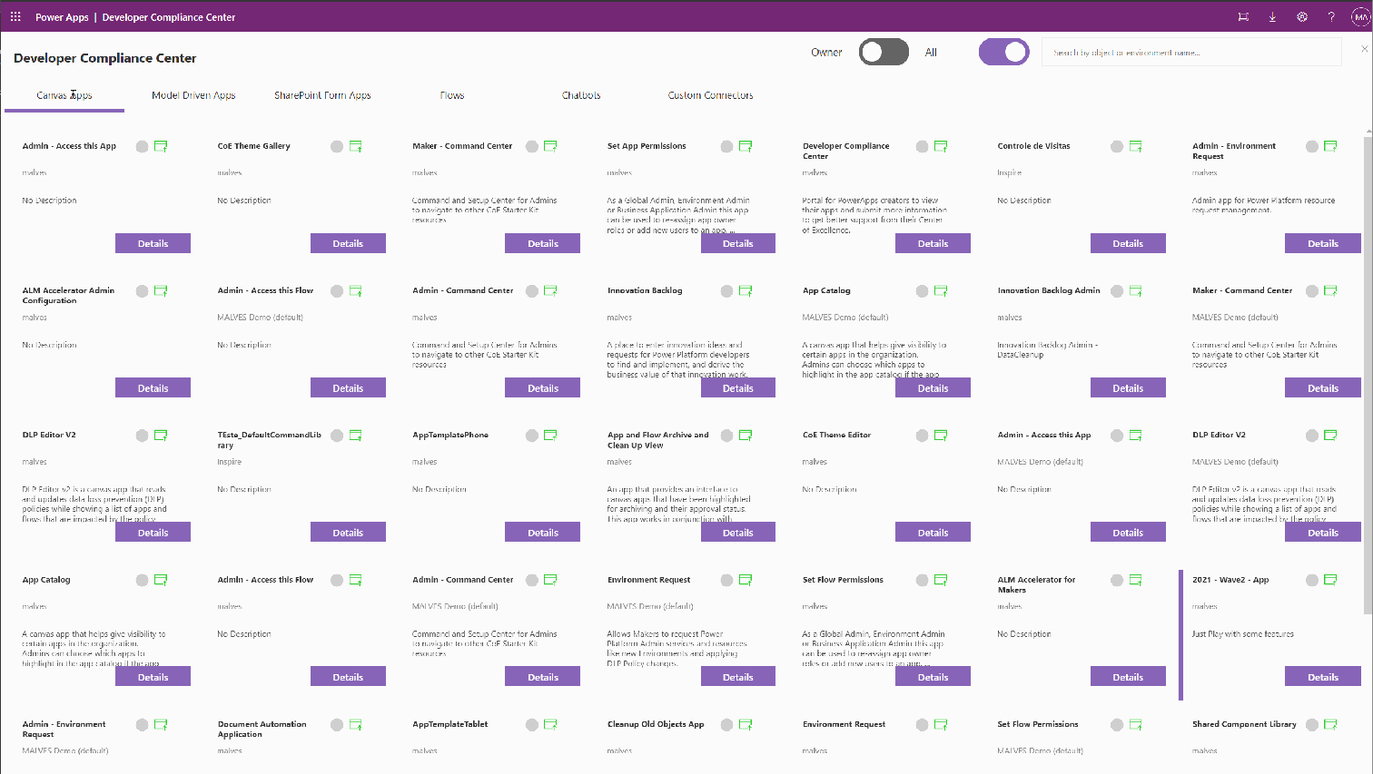This screenshot has width=1373, height=774.
Task: Click green launch icon on Innovation Backlog card
Action: (x=746, y=291)
